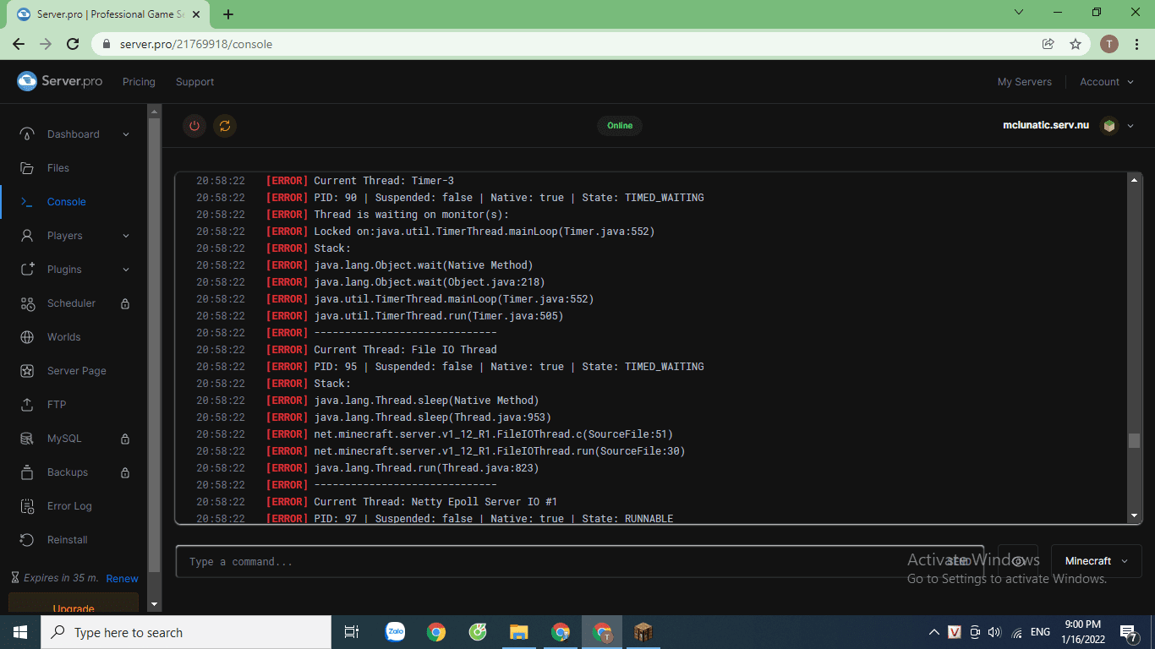Click the Renew link

tap(122, 579)
